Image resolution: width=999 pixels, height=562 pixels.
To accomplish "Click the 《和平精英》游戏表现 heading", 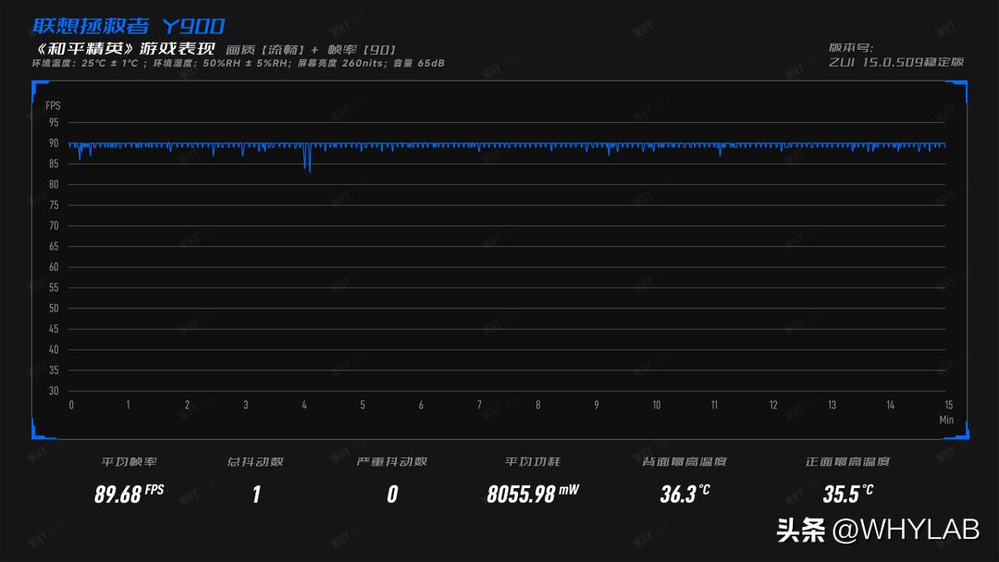I will point(125,49).
